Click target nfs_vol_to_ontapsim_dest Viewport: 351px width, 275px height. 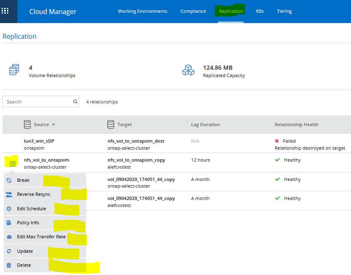coord(136,141)
